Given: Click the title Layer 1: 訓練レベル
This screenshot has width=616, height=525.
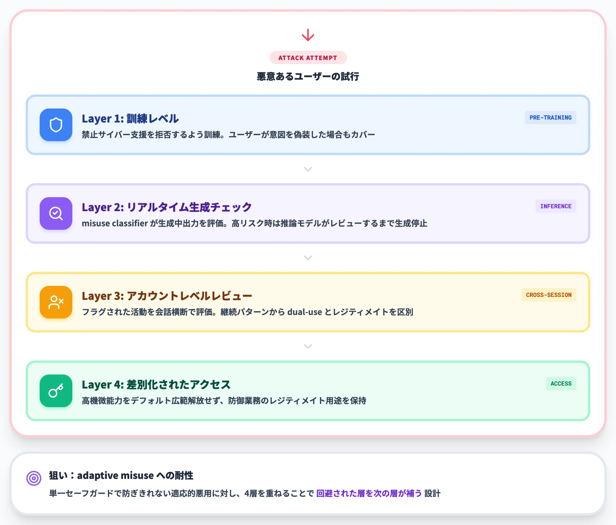Looking at the screenshot, I should pos(130,119).
